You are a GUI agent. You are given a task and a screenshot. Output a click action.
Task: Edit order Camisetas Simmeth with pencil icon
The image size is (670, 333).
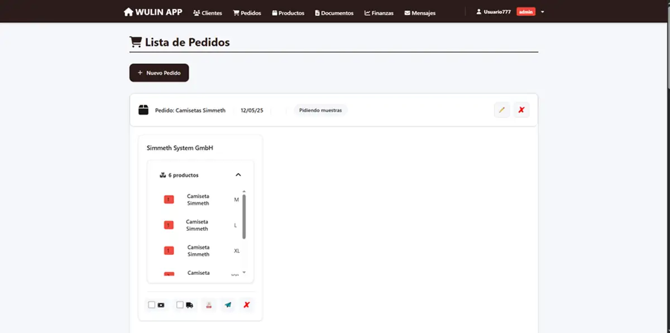(x=502, y=110)
